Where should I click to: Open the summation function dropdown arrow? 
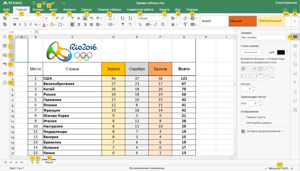click(x=114, y=18)
